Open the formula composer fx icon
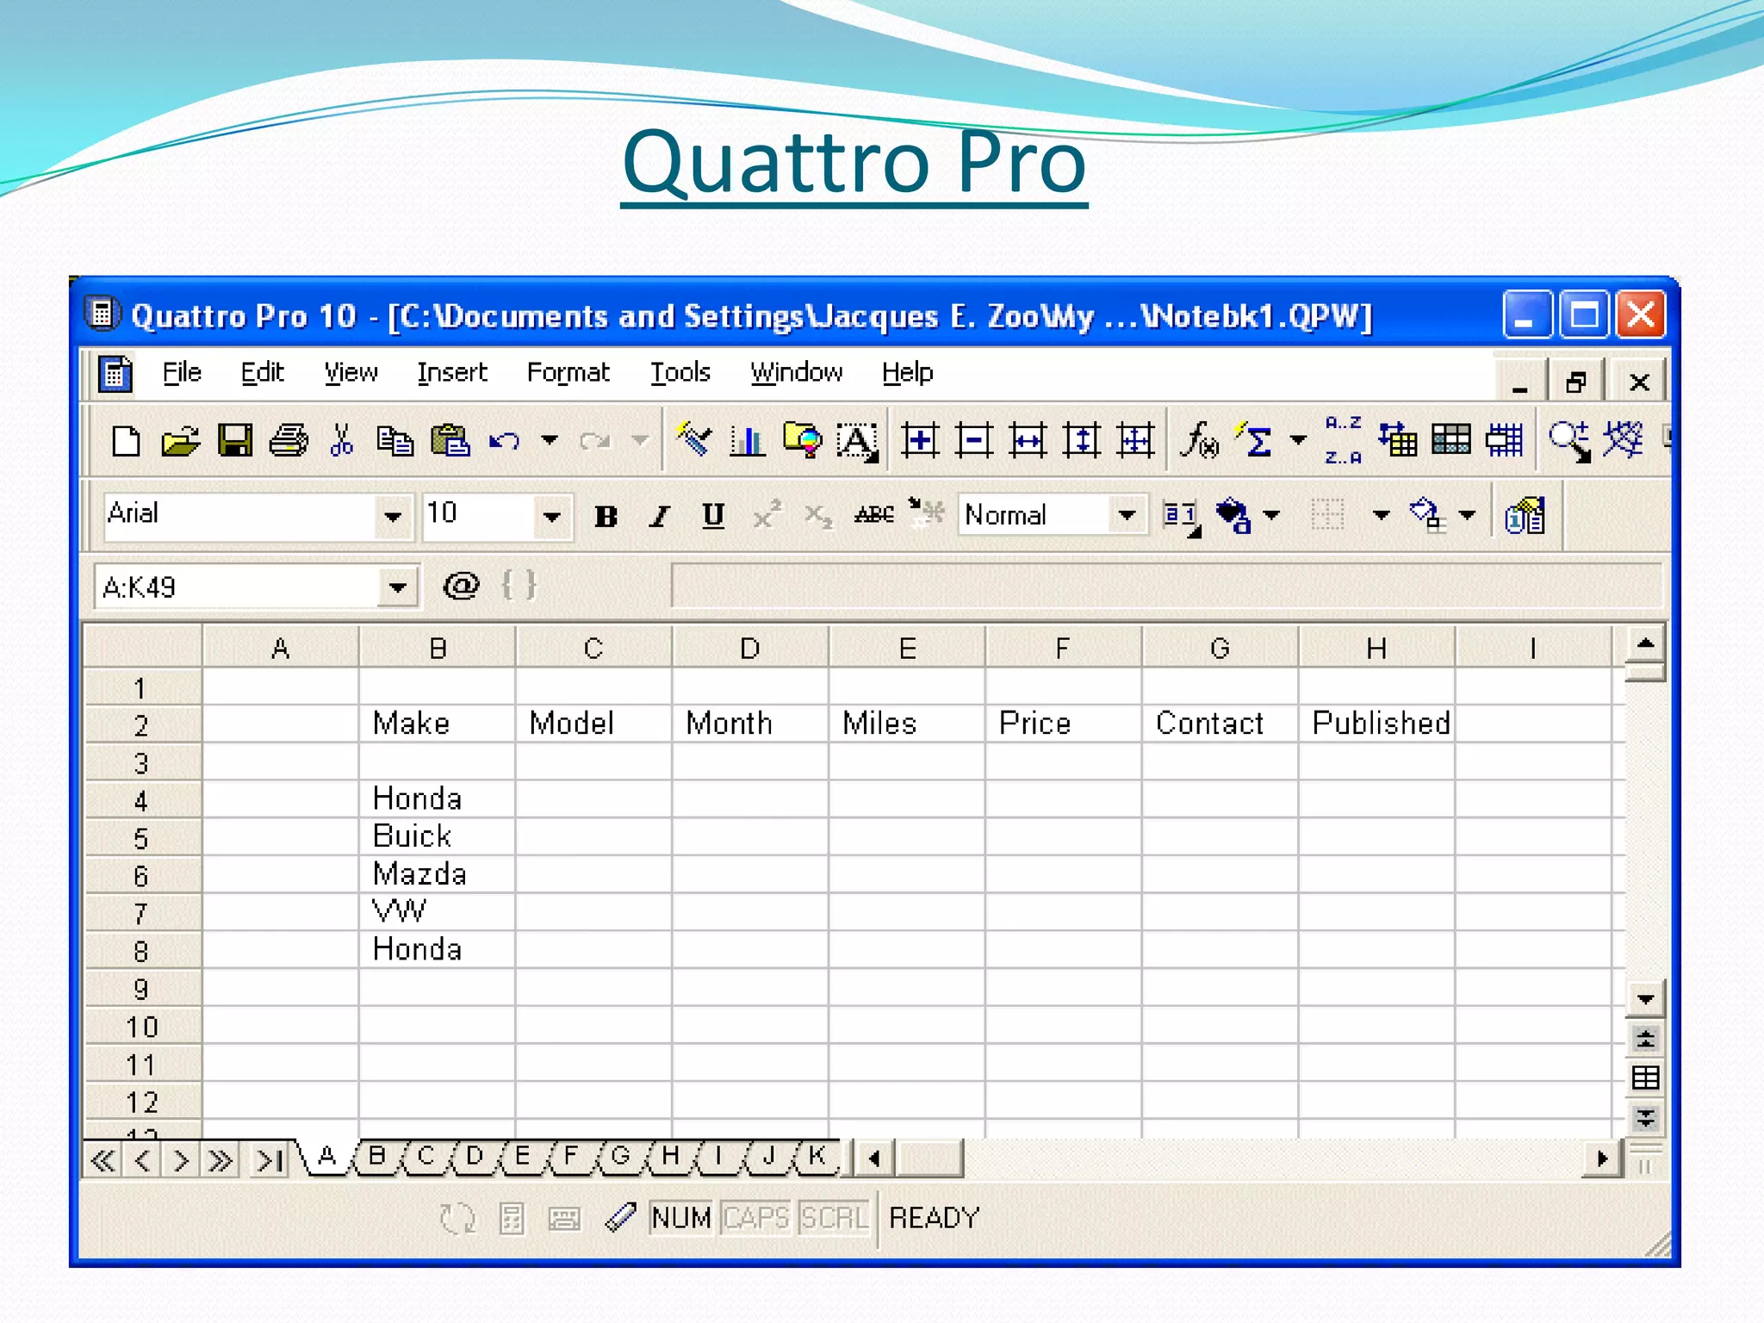Viewport: 1764px width, 1323px height. click(1199, 441)
